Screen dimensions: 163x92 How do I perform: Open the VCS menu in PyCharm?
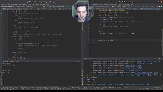[x=37, y=4]
